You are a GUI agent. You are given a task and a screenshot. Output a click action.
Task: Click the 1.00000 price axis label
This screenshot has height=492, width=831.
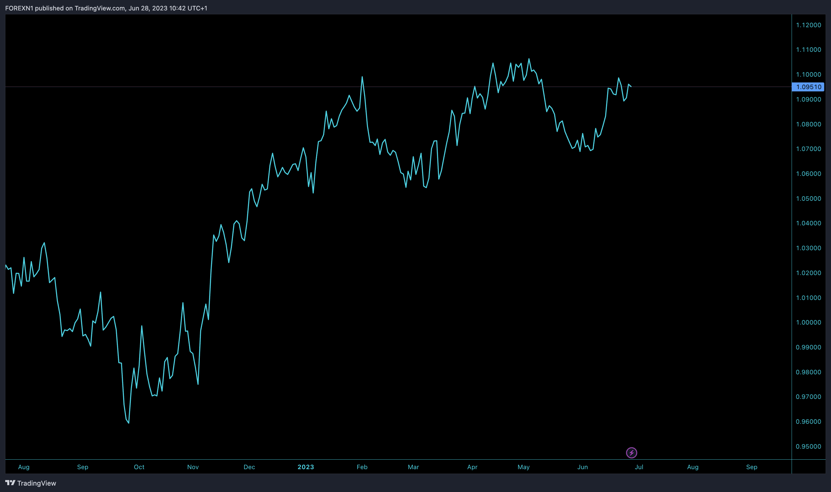coord(808,322)
